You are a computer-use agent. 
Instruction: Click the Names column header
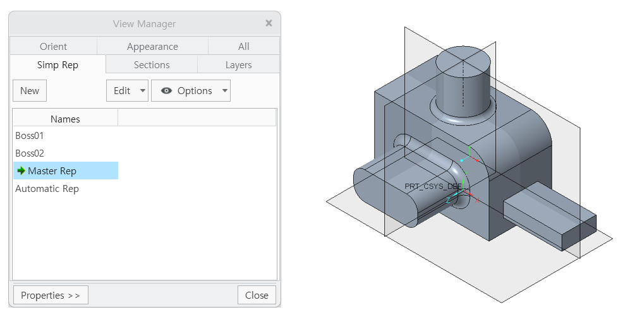pos(65,119)
